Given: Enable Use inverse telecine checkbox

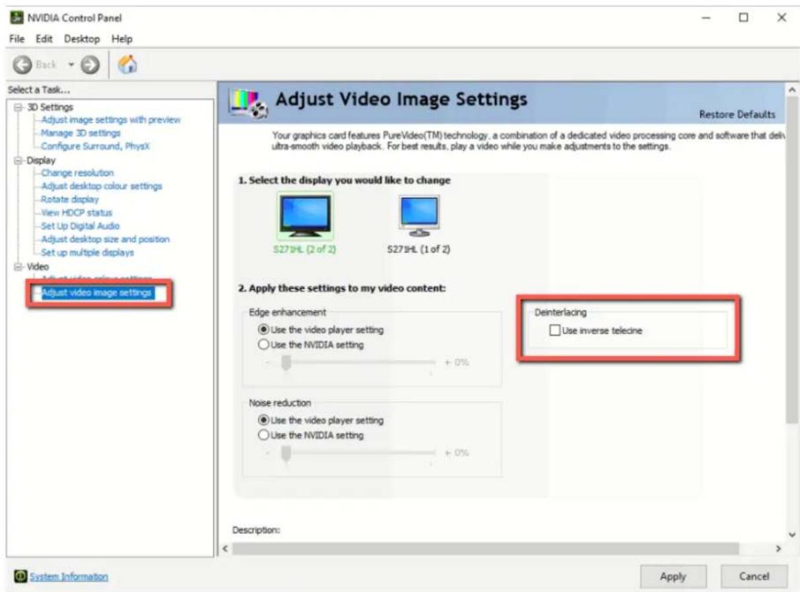Looking at the screenshot, I should [x=555, y=332].
